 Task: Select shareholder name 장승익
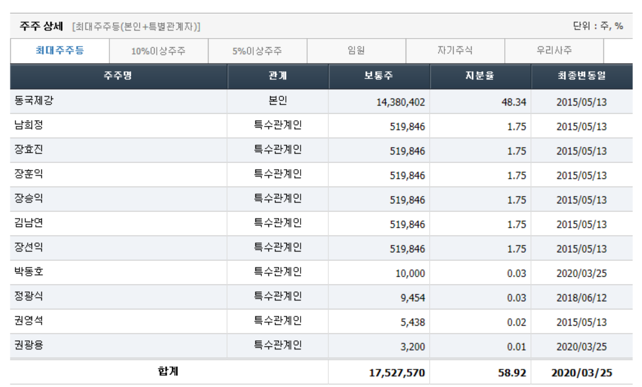pos(29,199)
